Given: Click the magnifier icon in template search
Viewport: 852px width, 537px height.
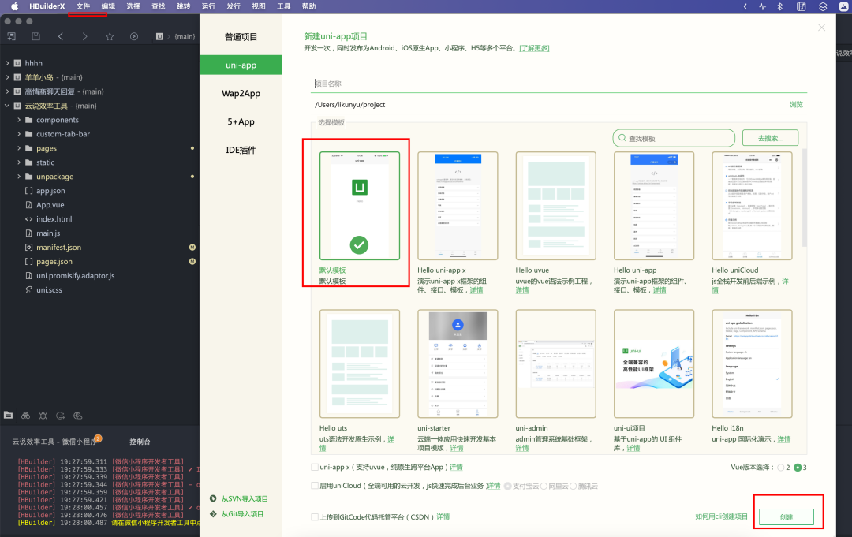Looking at the screenshot, I should pos(622,138).
